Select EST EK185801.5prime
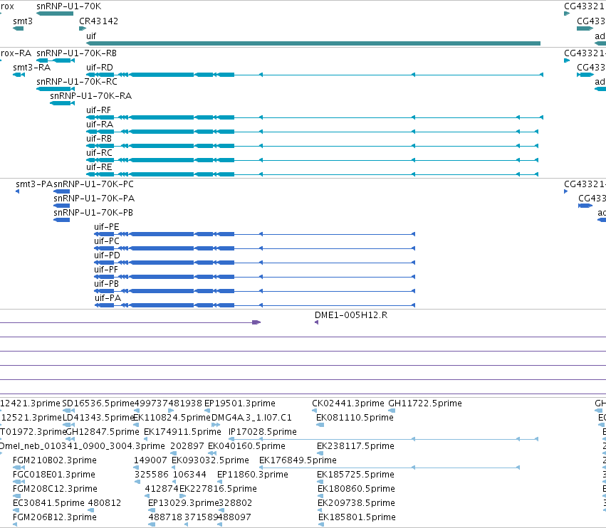The width and height of the screenshot is (606, 528). tap(320, 524)
